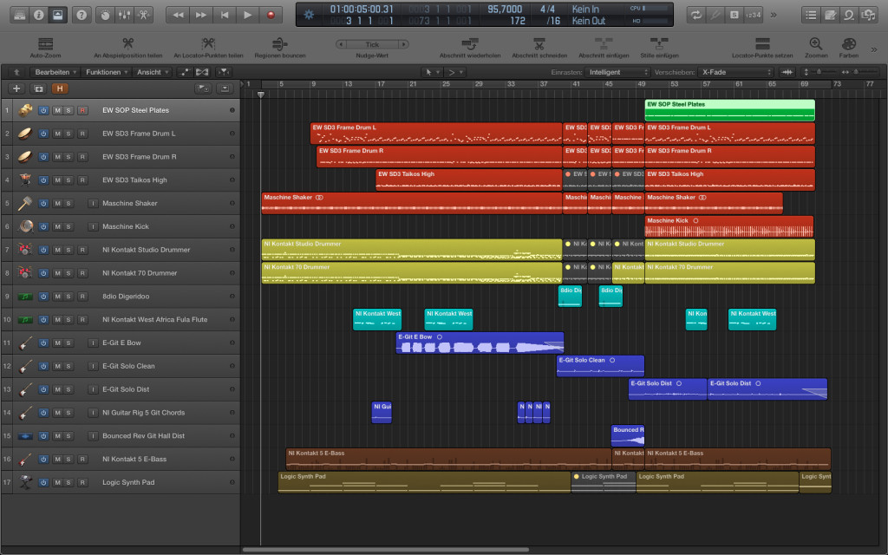Adjust the horizontal zoom slider
The width and height of the screenshot is (888, 555).
click(x=856, y=72)
